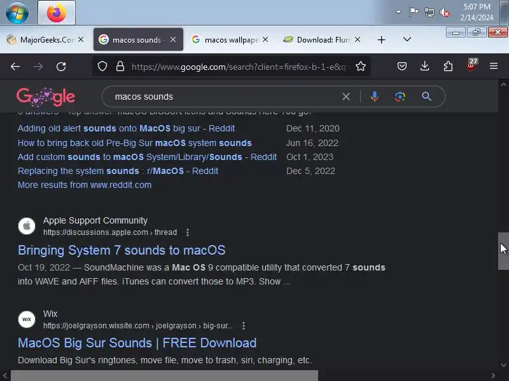Click the padlock site info icon
This screenshot has width=509, height=381.
(120, 67)
